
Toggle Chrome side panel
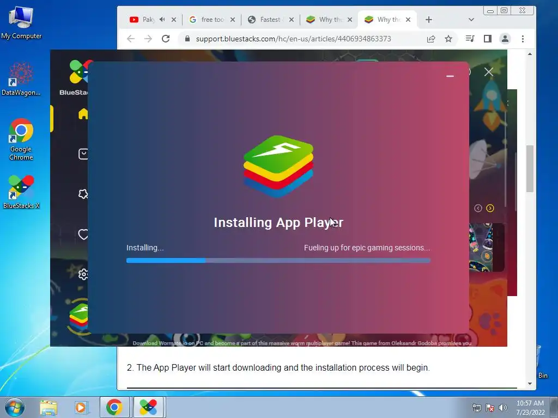click(488, 39)
